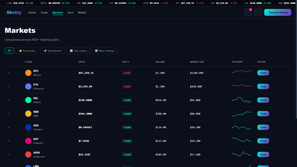Trade the DOT pair
This screenshot has height=167, width=297.
coord(263,141)
